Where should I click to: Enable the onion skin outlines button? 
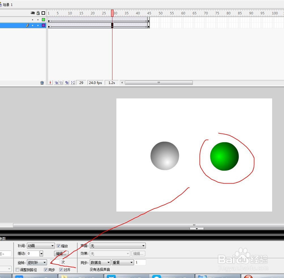[x=61, y=83]
